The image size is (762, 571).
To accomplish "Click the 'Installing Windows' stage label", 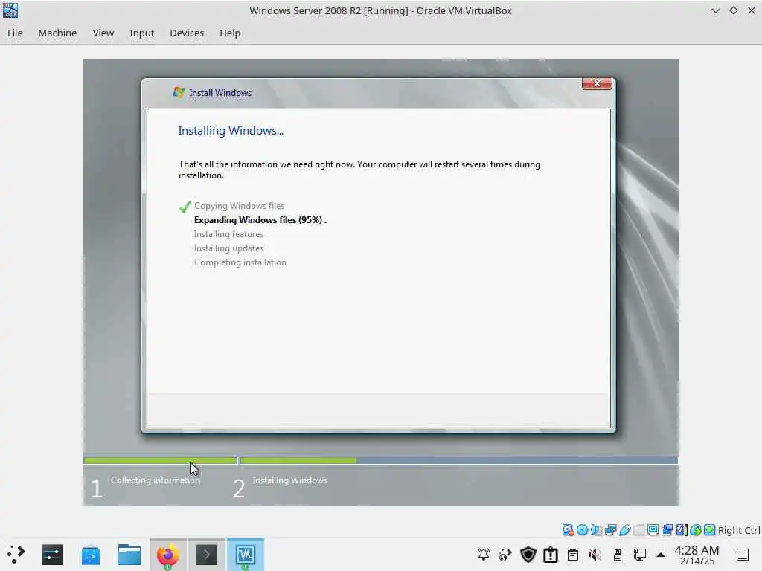I will tap(289, 480).
